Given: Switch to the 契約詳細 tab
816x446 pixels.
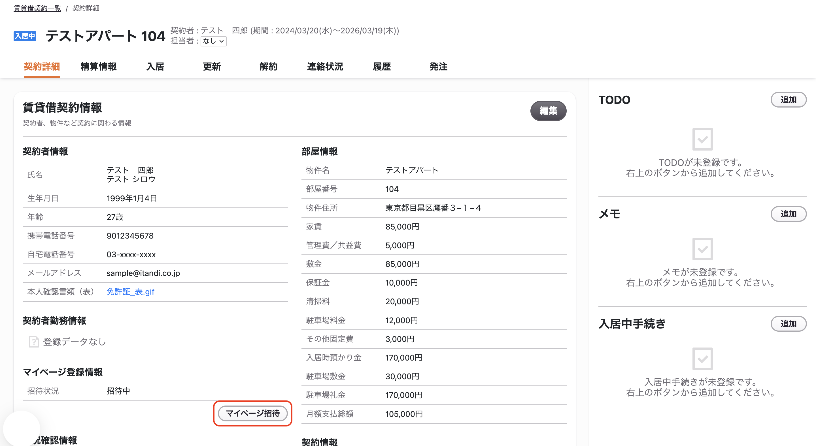Looking at the screenshot, I should (x=42, y=67).
